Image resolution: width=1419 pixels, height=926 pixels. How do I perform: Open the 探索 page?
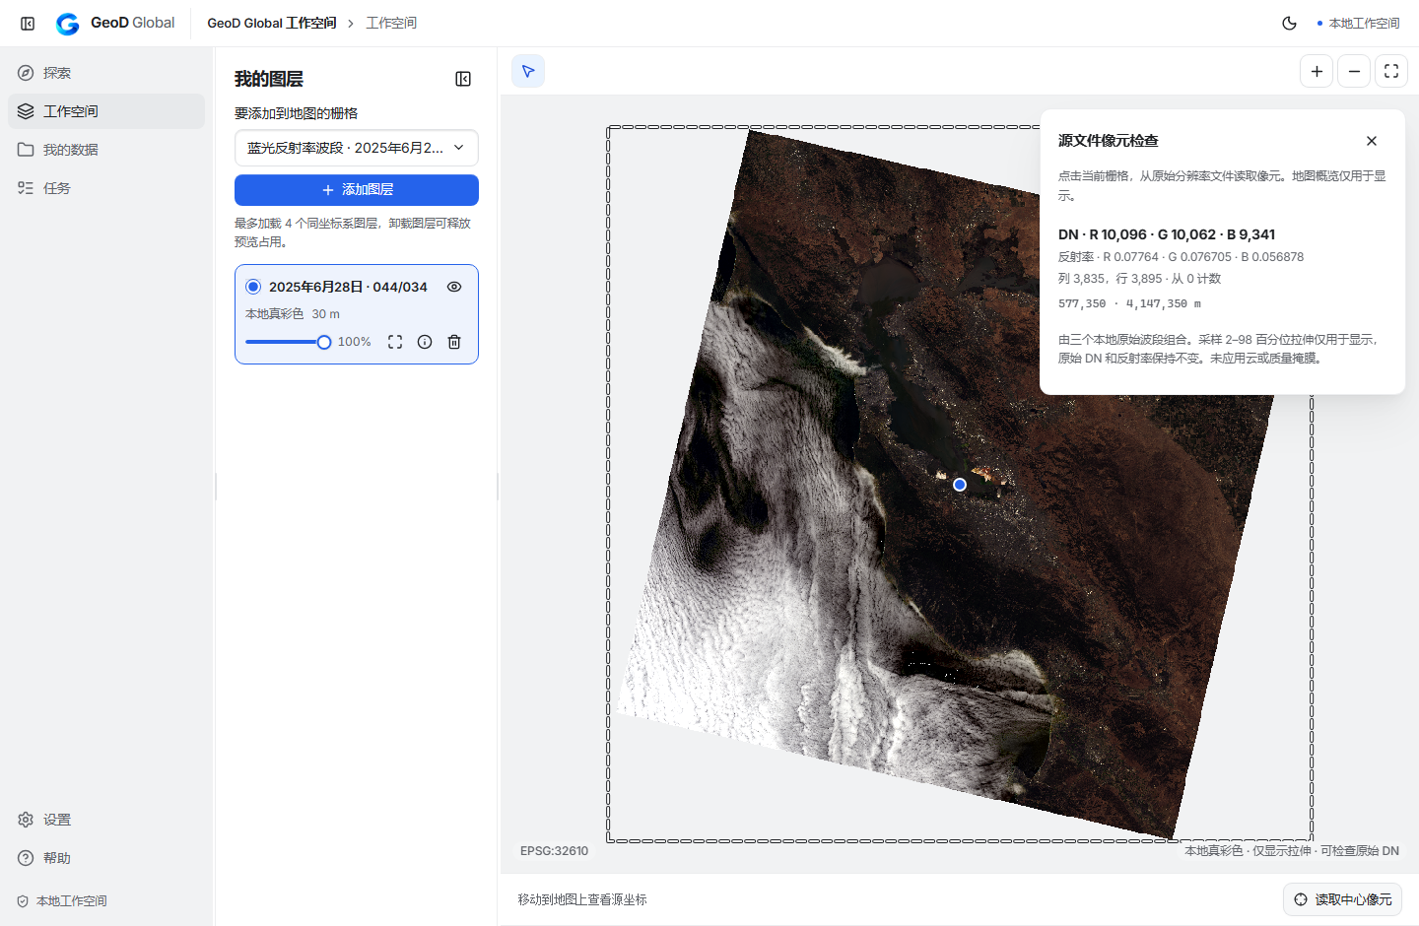coord(106,73)
